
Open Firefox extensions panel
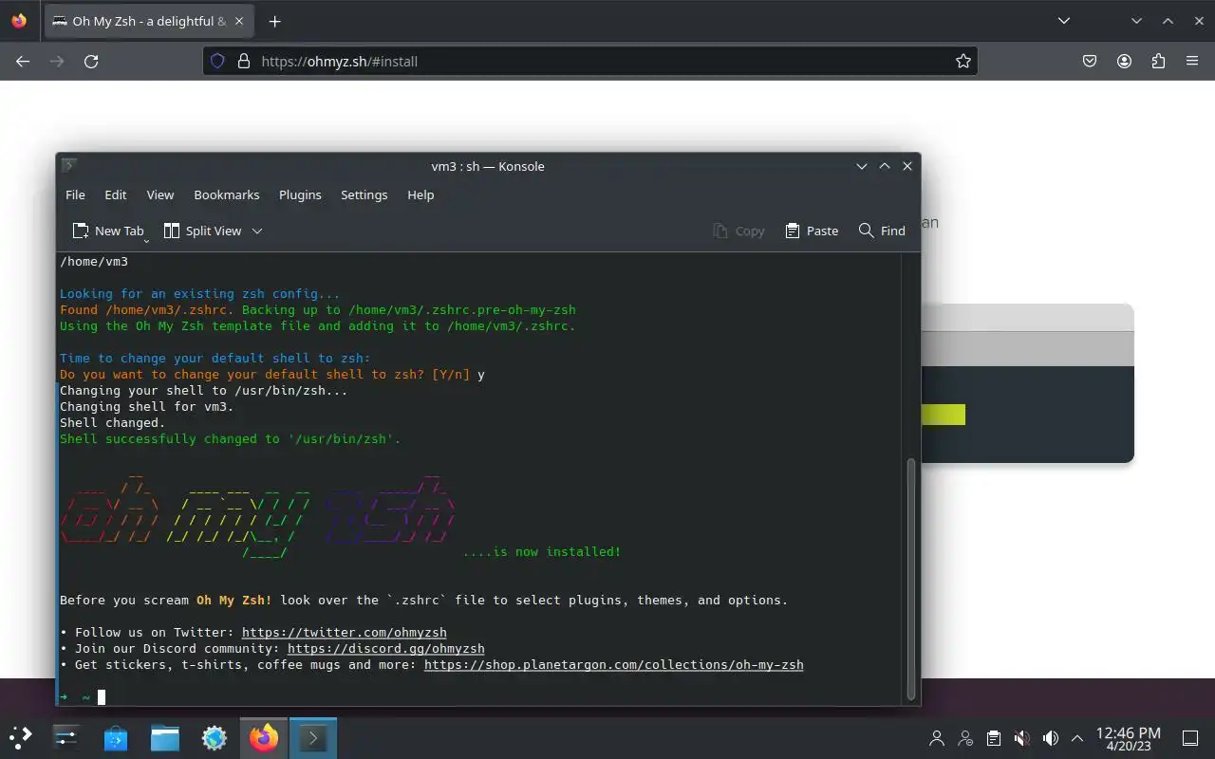(x=1158, y=61)
